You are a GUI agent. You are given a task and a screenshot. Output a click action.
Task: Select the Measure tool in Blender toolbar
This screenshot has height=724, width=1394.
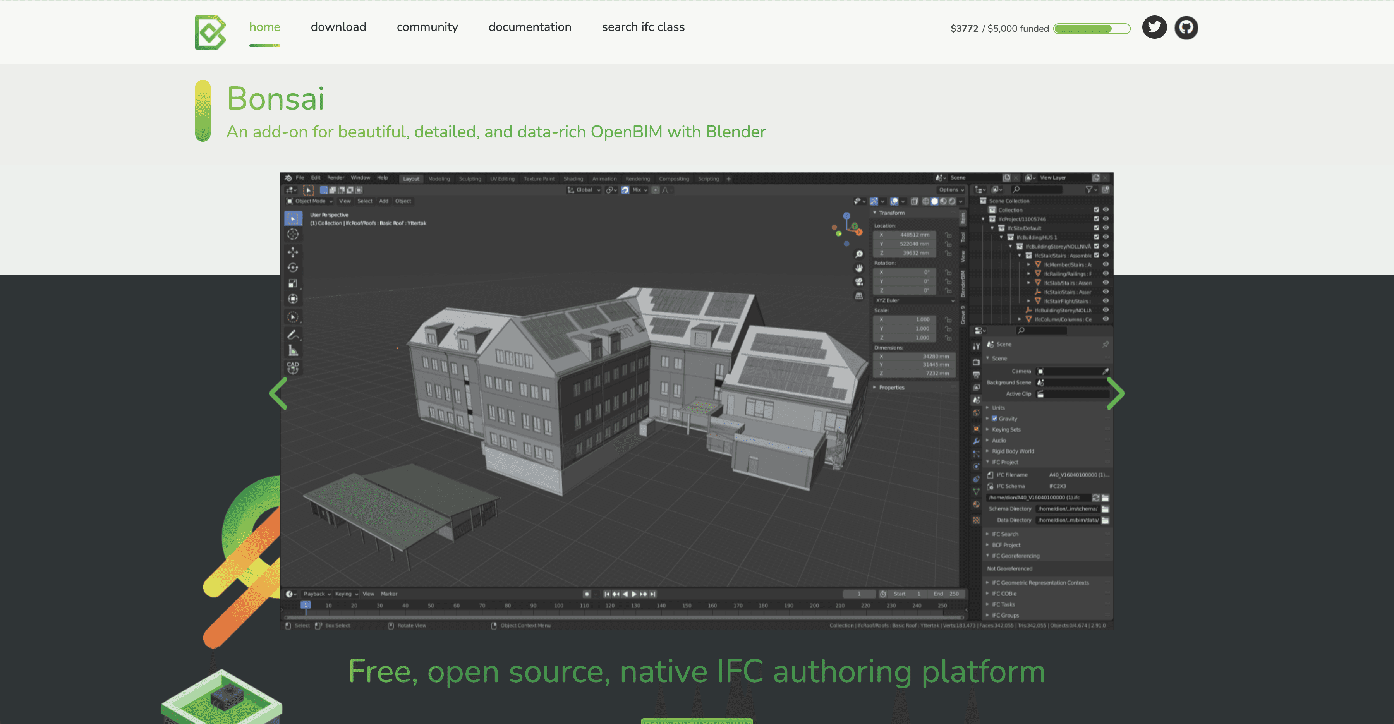pyautogui.click(x=293, y=350)
